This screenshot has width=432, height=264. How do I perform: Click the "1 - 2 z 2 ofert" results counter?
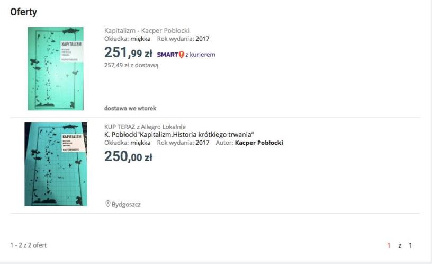29,245
